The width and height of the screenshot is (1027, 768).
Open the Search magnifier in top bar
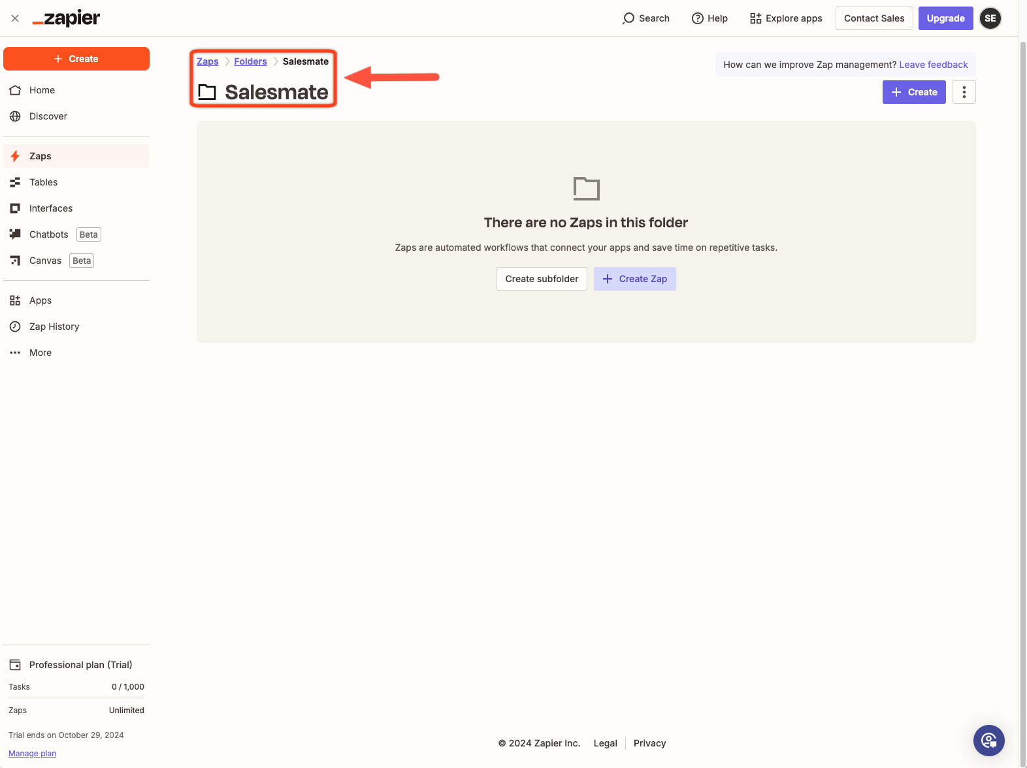coord(628,18)
